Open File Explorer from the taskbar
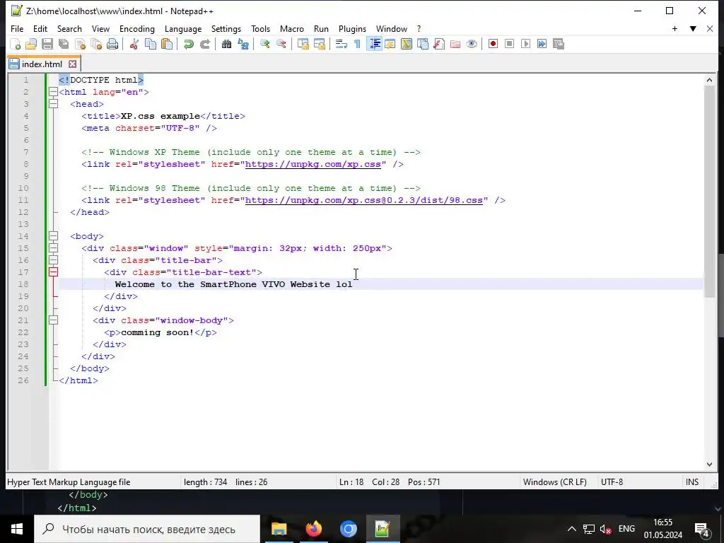 point(279,529)
